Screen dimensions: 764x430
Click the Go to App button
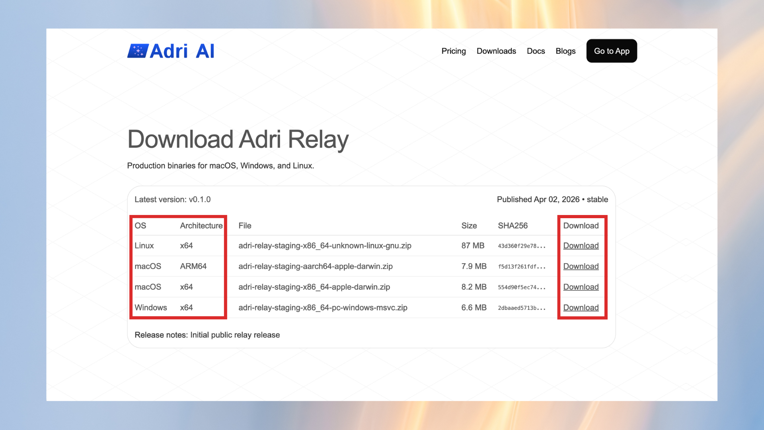(612, 51)
